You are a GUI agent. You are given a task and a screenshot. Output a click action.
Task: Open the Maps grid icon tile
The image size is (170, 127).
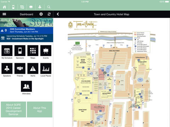[33, 50]
